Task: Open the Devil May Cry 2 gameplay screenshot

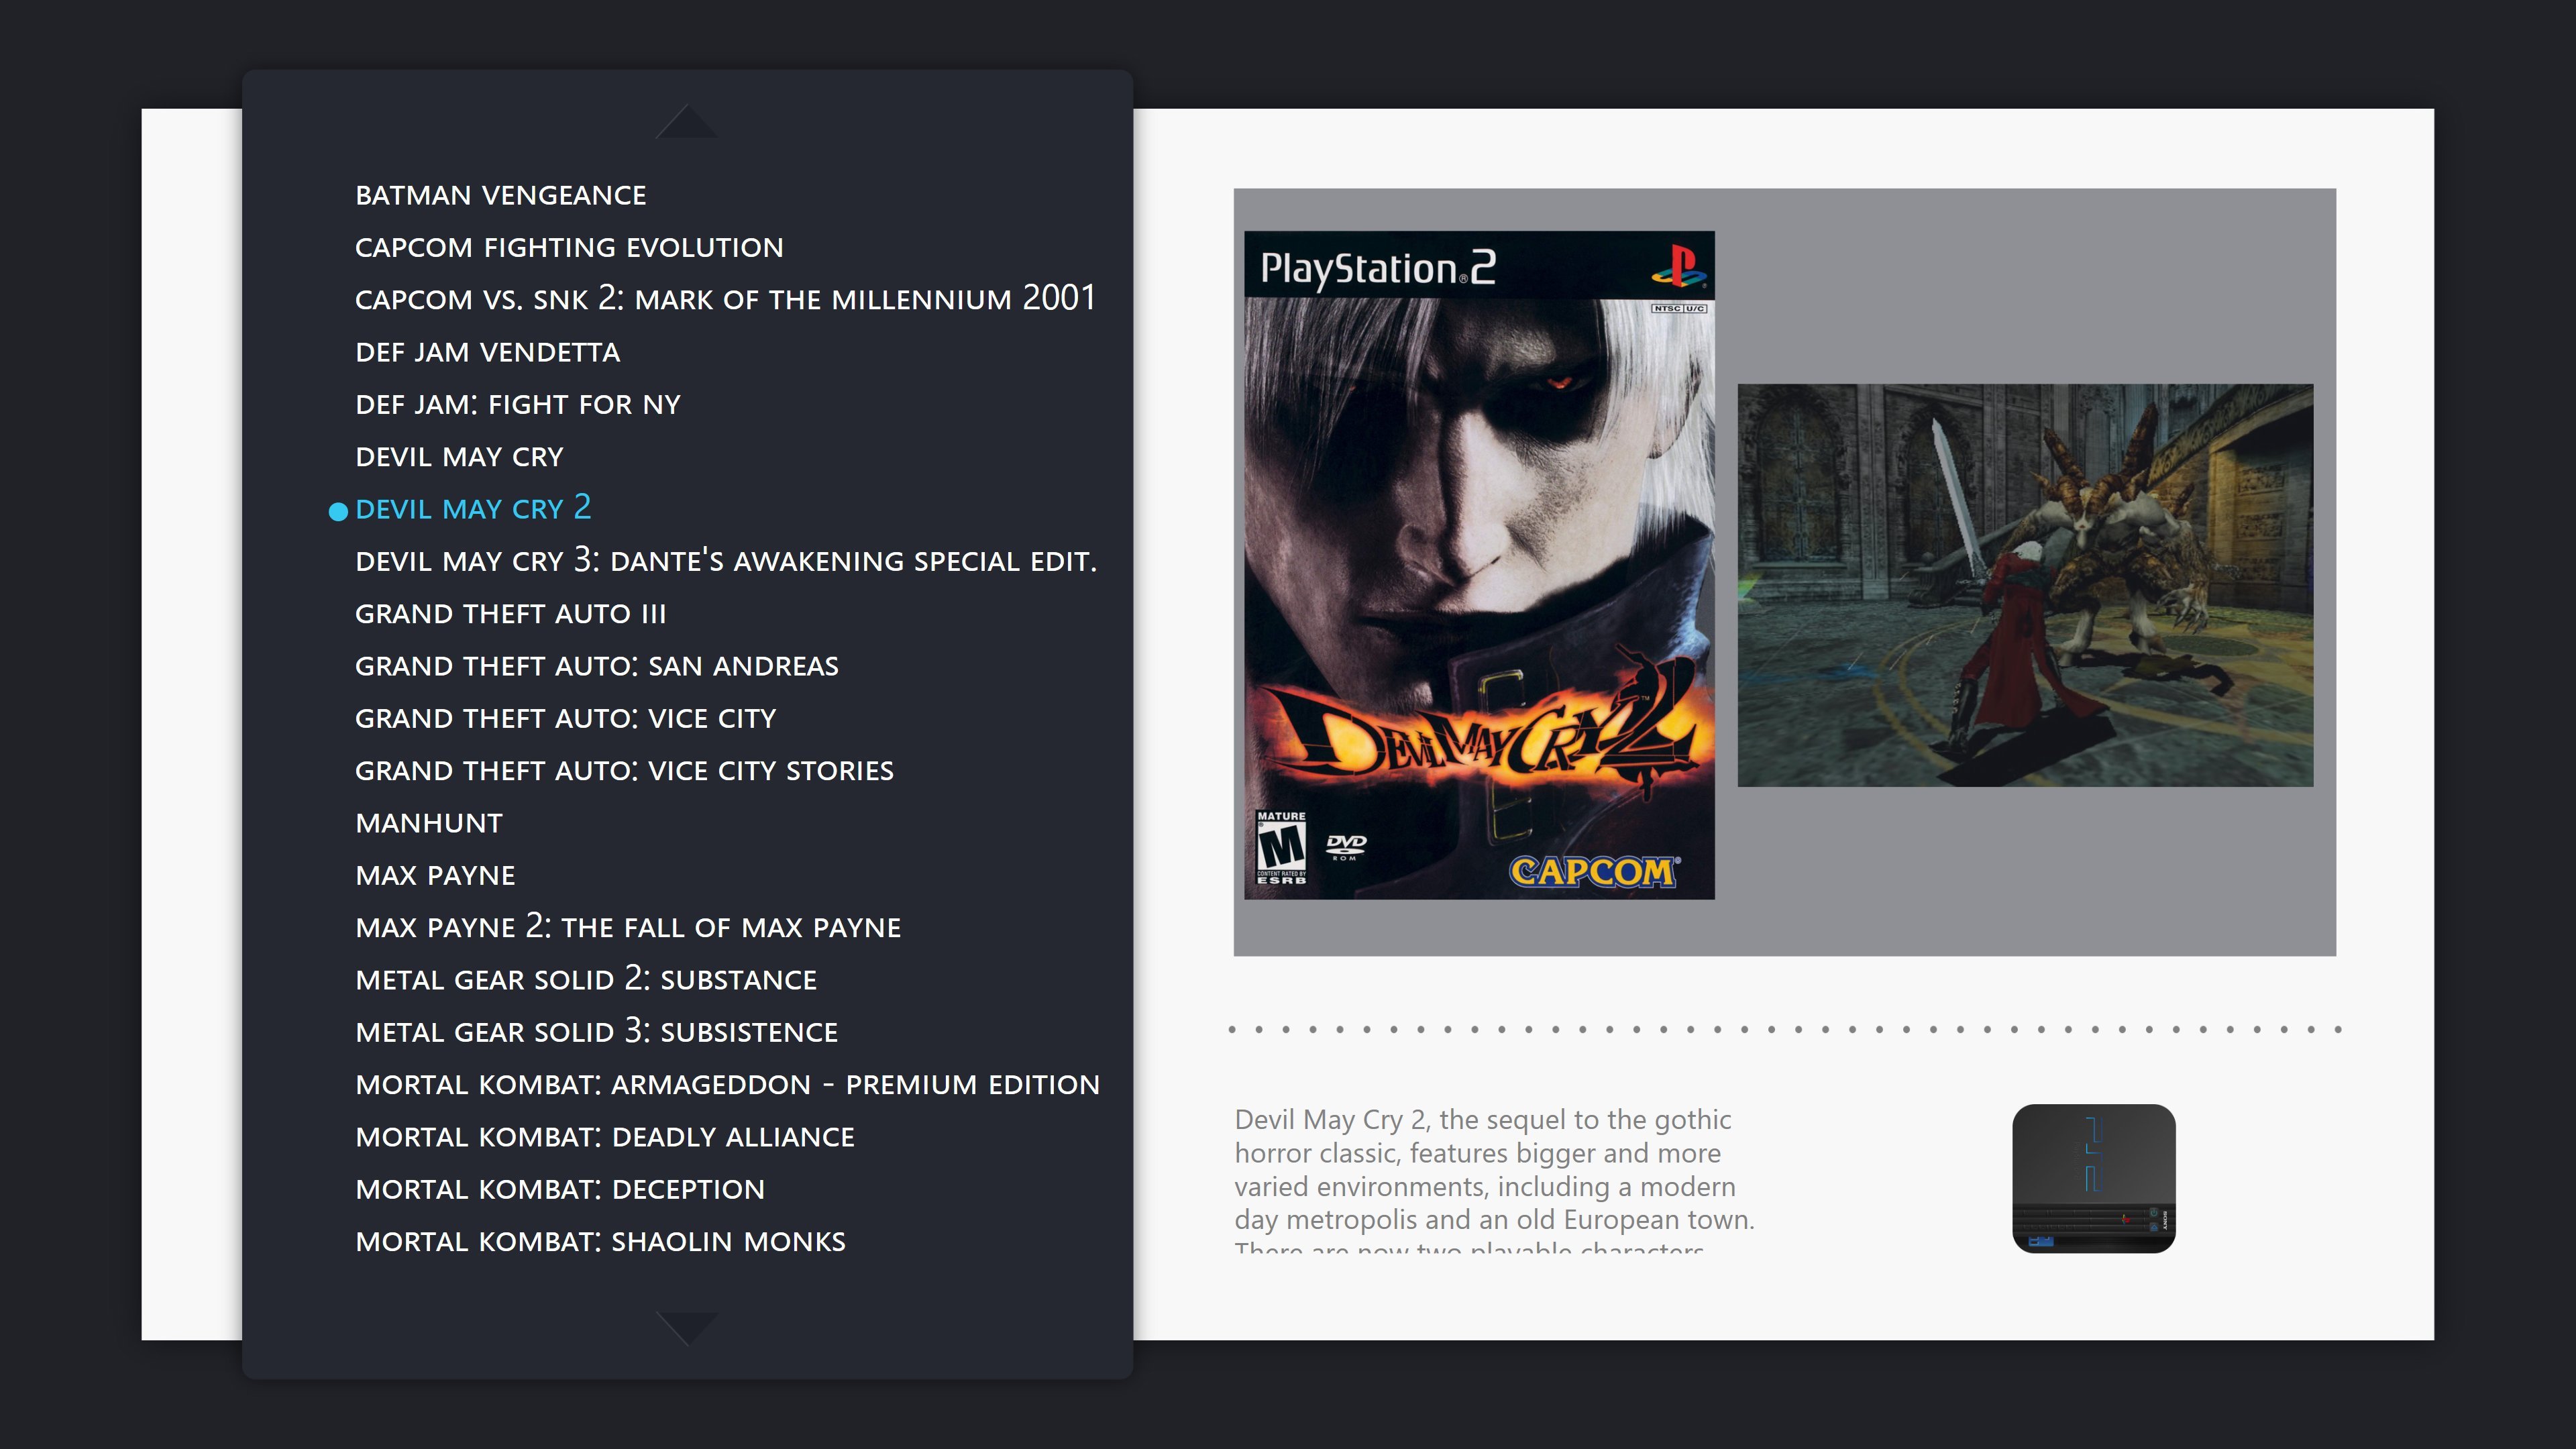Action: click(x=2025, y=585)
